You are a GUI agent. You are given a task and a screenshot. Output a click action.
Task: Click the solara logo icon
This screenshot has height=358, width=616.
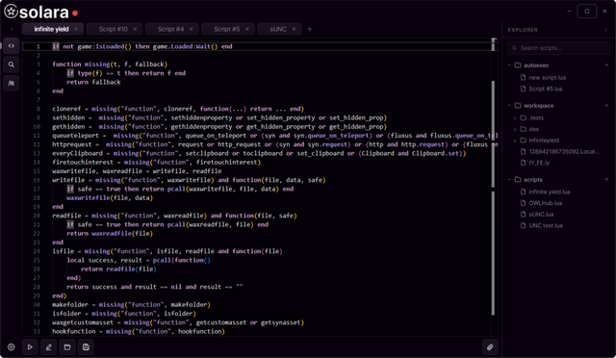pos(11,12)
